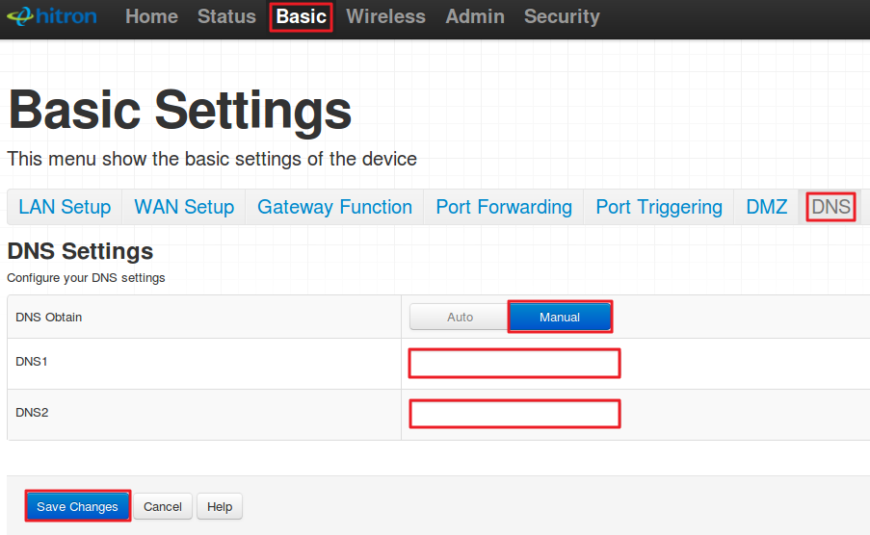This screenshot has width=870, height=535.
Task: Open the Gateway Function tab
Action: [x=334, y=207]
